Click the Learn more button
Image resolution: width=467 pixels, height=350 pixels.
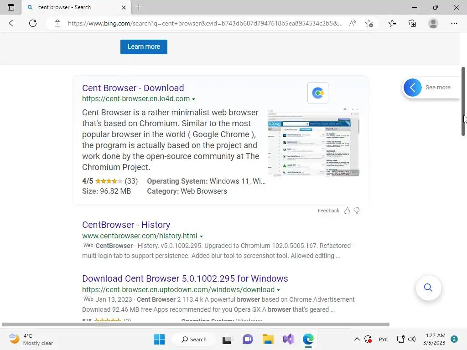click(144, 47)
